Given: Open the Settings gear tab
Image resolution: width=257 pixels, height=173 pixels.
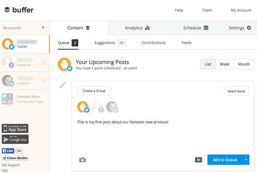Looking at the screenshot, I should coord(240,28).
